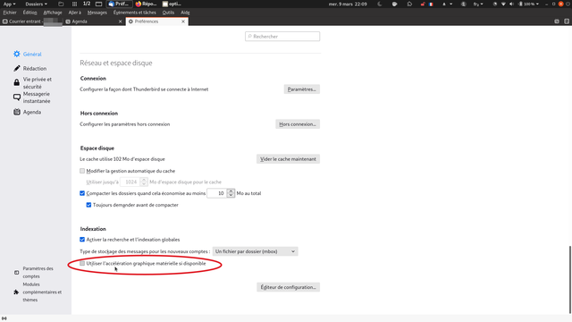The height and width of the screenshot is (322, 572).
Task: Open the Édition menu
Action: pos(29,13)
